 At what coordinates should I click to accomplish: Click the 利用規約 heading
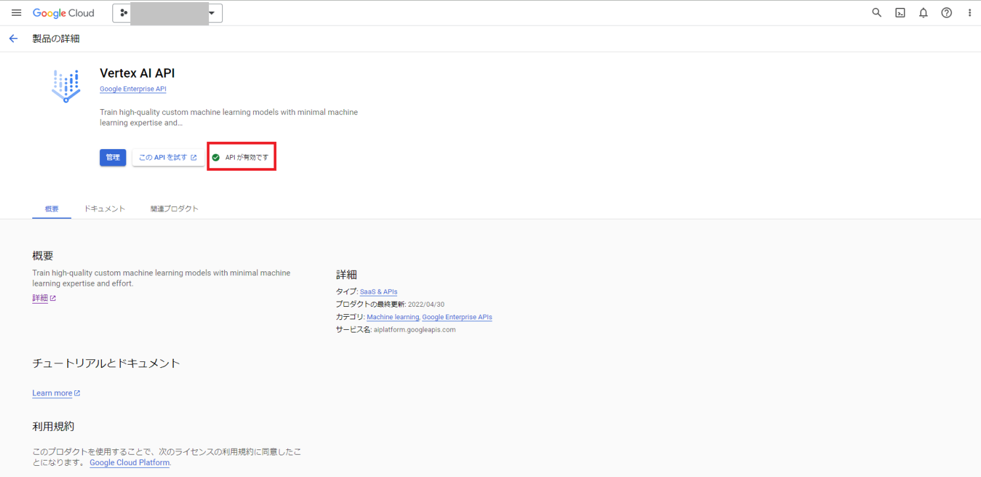(x=53, y=426)
